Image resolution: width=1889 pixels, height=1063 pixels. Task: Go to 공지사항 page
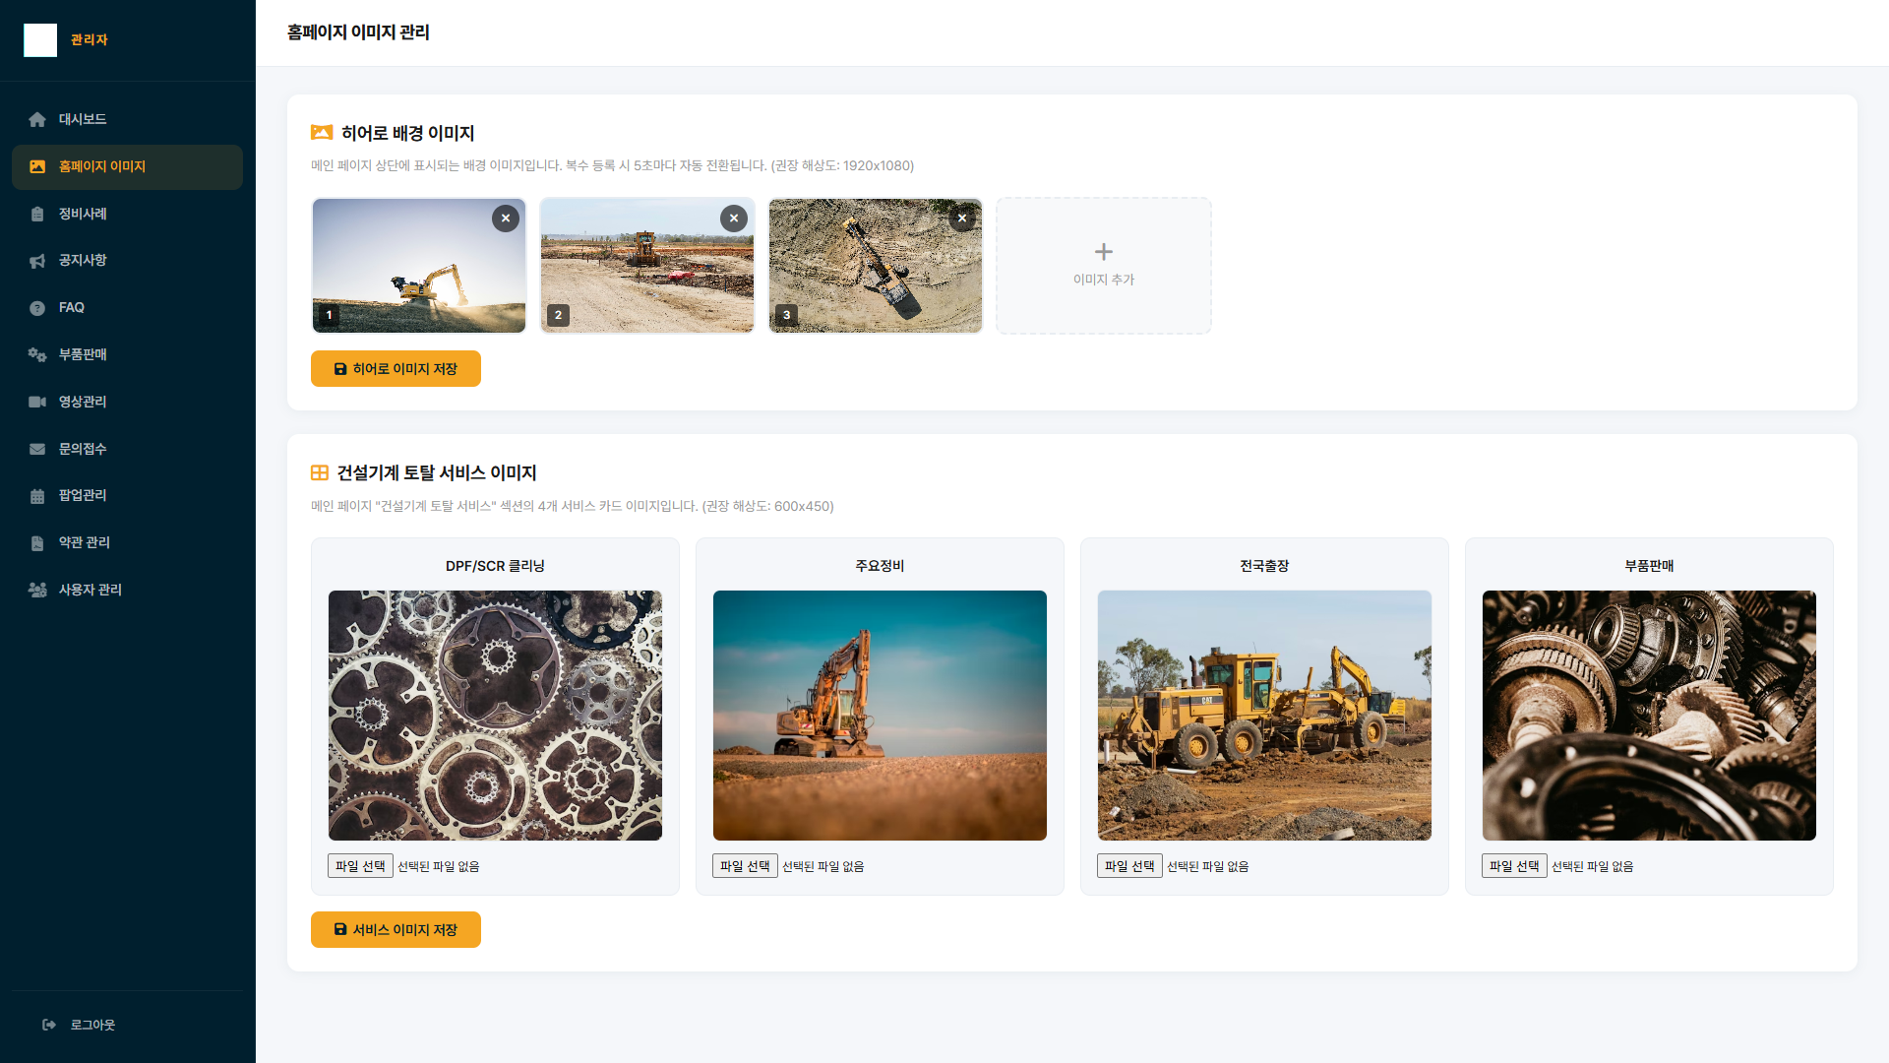click(128, 261)
